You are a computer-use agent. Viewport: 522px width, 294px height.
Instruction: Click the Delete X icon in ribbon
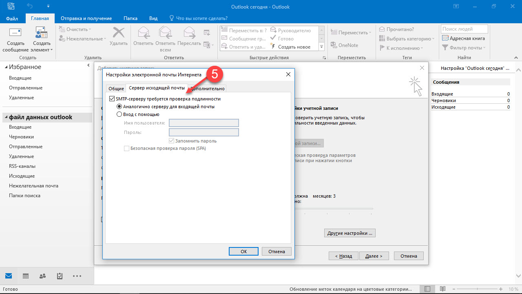click(119, 33)
